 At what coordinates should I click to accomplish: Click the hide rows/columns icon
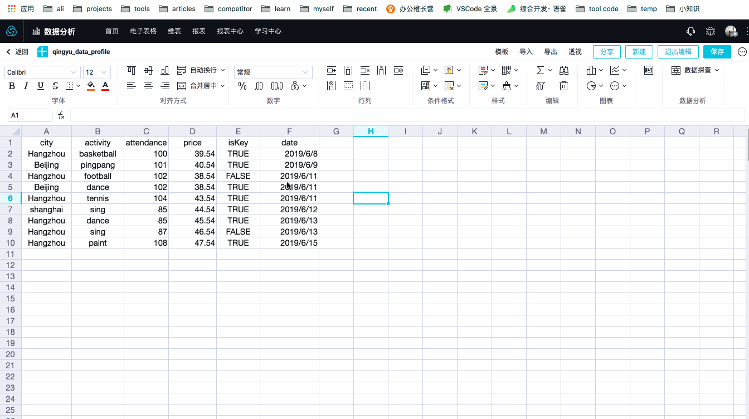(x=398, y=70)
